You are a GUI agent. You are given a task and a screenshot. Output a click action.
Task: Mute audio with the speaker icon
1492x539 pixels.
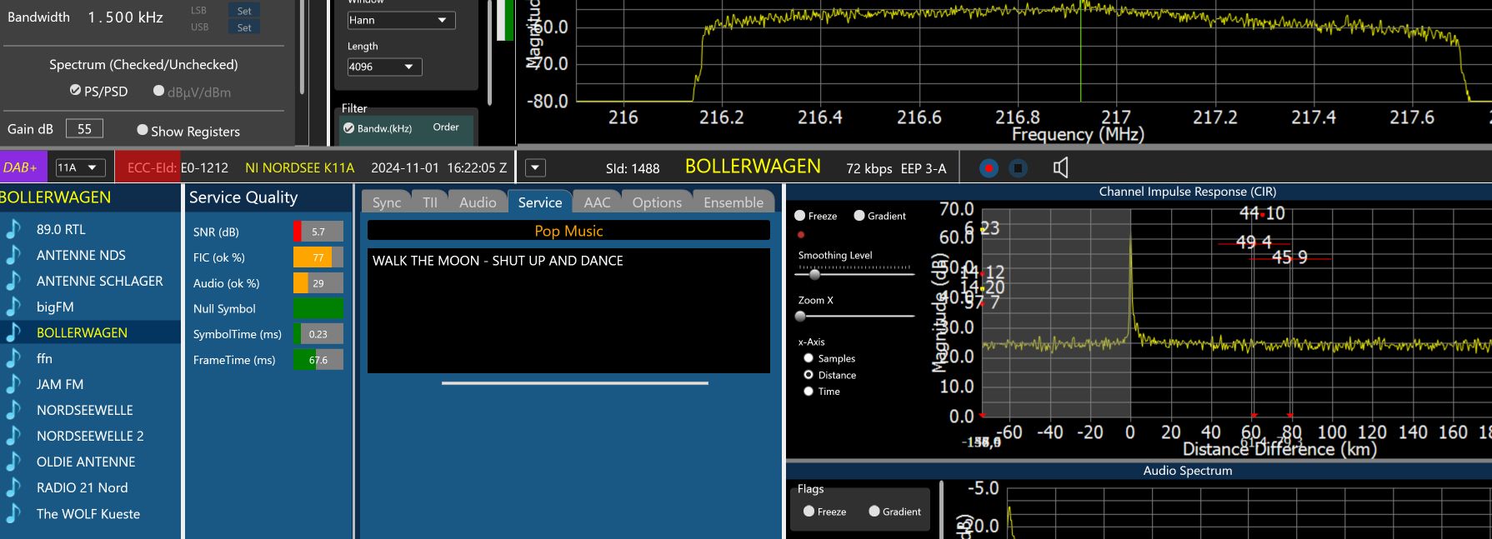[1060, 168]
